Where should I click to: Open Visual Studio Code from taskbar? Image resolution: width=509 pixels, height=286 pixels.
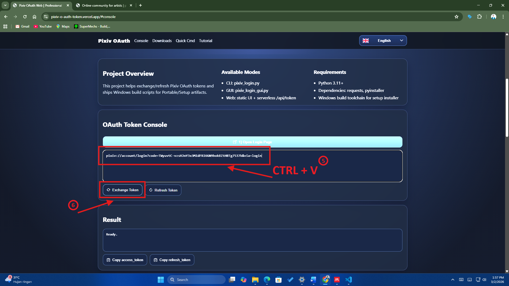[349, 280]
